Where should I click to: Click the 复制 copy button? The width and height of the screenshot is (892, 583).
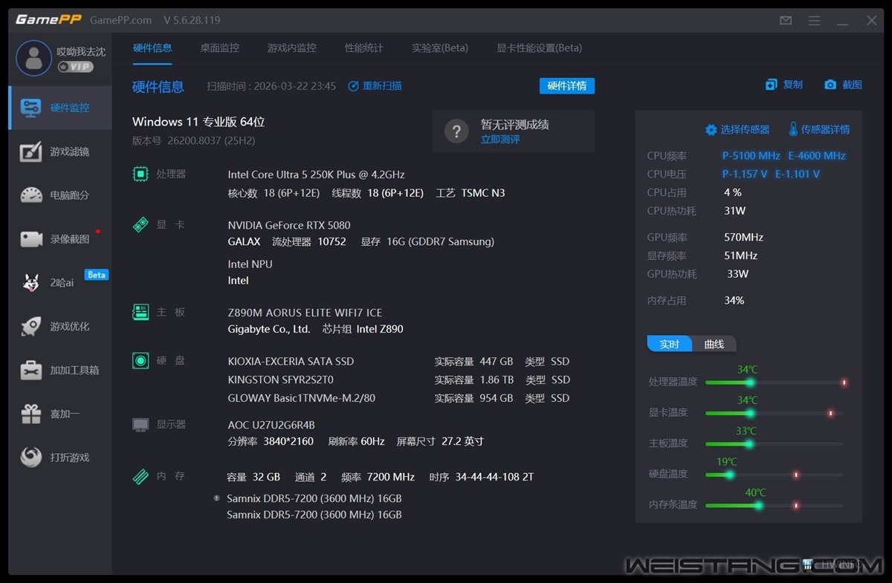tap(784, 85)
